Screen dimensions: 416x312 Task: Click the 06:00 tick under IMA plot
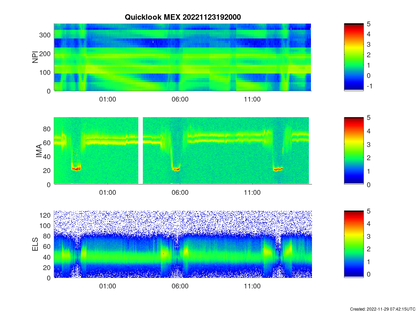click(x=180, y=193)
